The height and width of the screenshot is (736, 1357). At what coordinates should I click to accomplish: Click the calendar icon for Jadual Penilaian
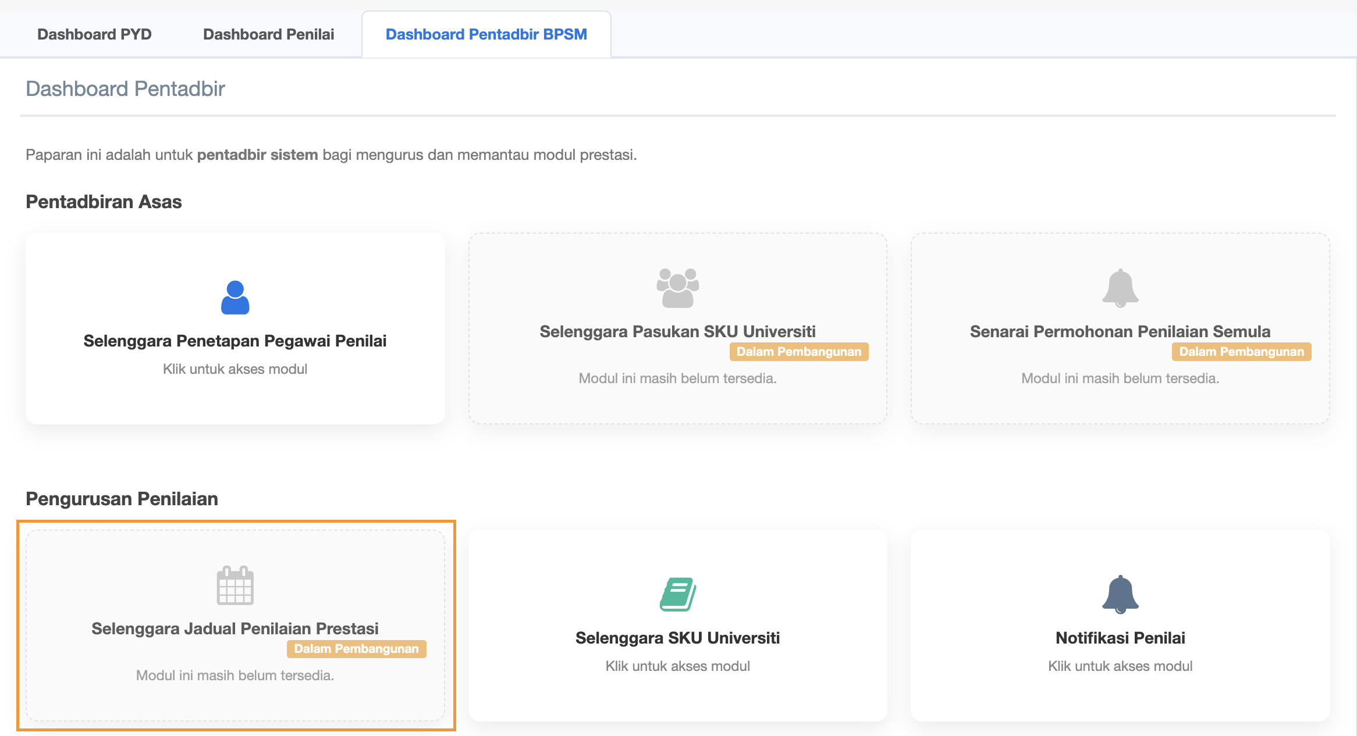(x=235, y=585)
